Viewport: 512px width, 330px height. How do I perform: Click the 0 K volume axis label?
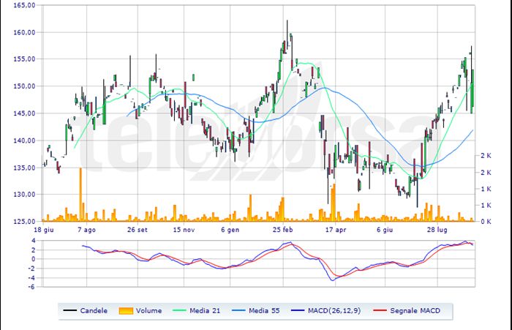click(486, 222)
